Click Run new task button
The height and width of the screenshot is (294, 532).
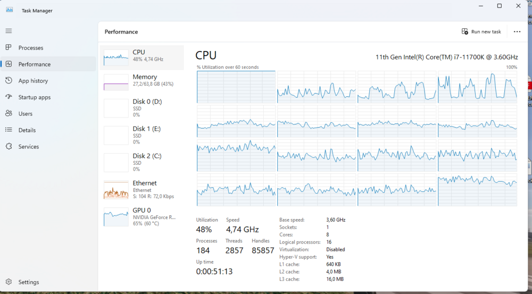[481, 31]
